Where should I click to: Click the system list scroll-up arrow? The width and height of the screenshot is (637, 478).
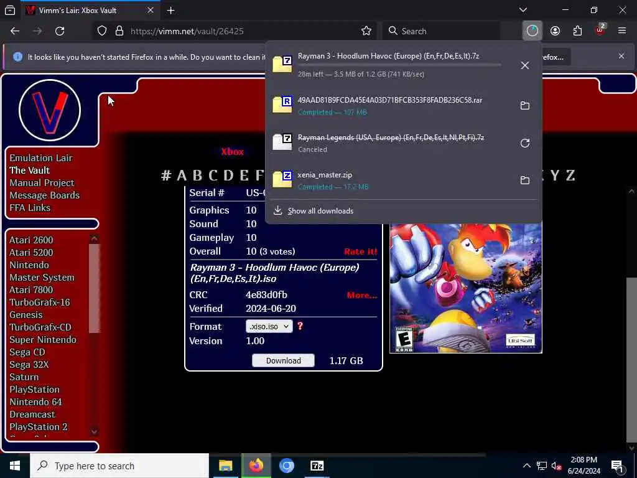pyautogui.click(x=95, y=238)
